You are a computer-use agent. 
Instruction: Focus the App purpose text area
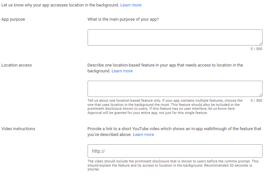(175, 37)
